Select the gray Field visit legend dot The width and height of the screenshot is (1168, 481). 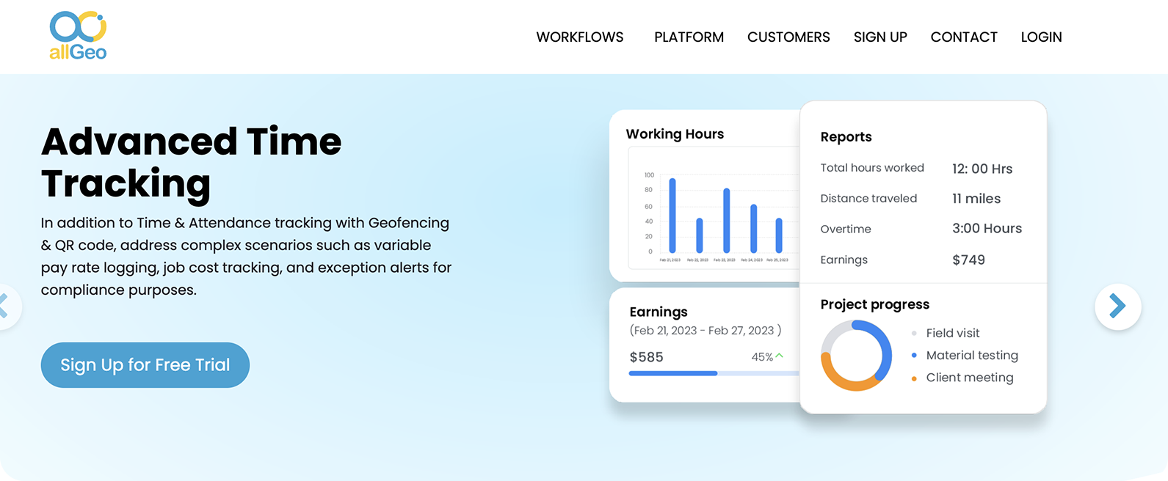pos(914,334)
